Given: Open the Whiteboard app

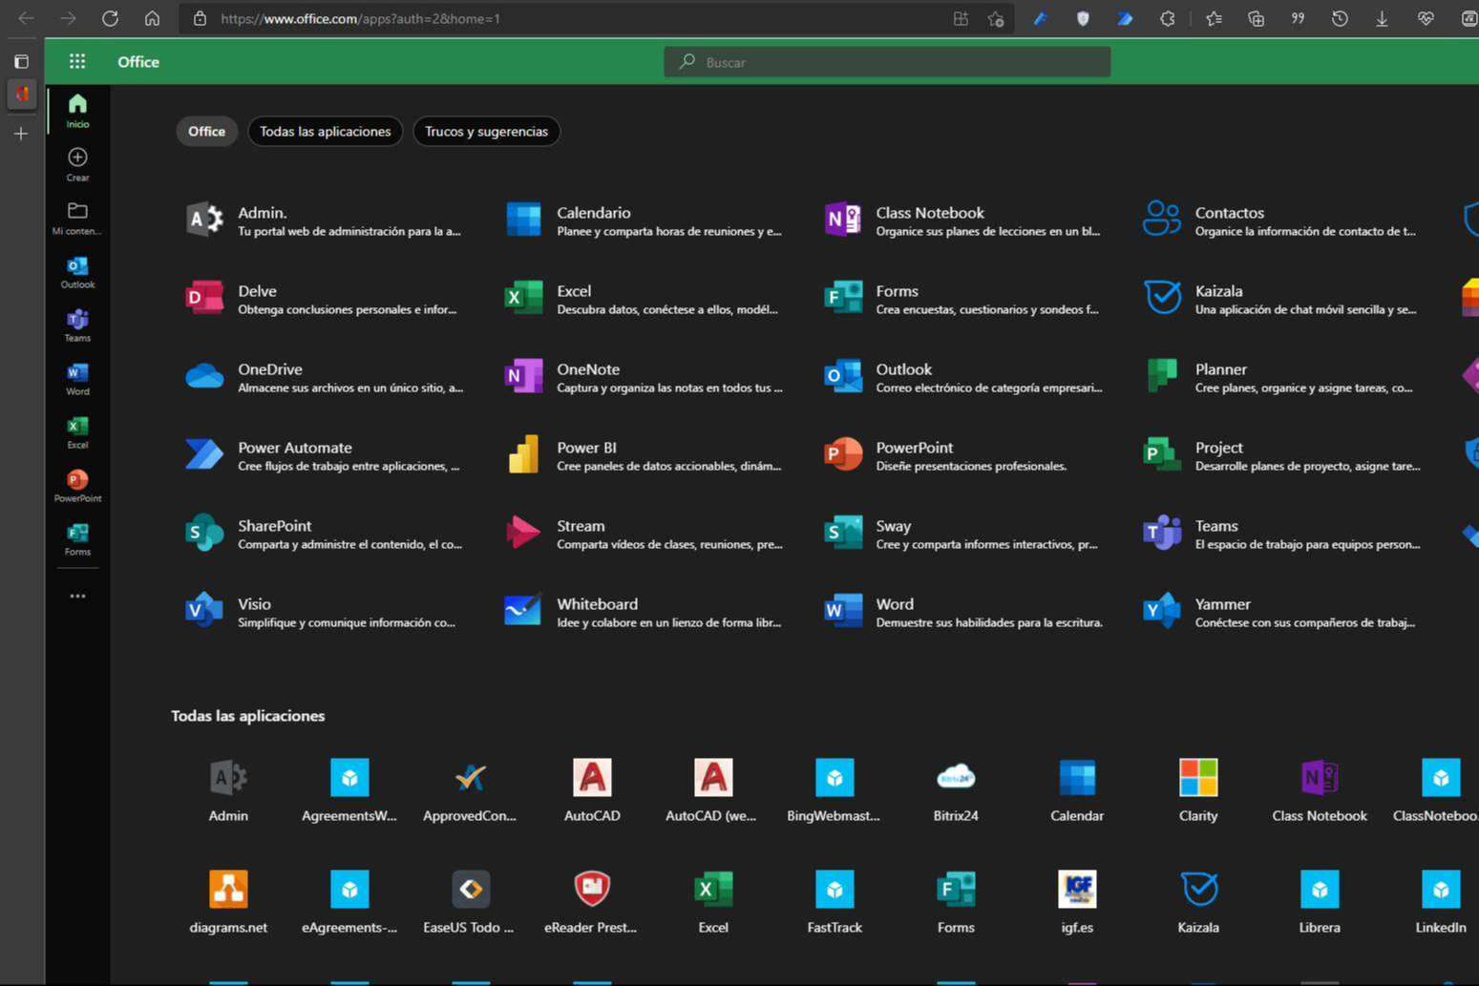Looking at the screenshot, I should click(x=597, y=612).
